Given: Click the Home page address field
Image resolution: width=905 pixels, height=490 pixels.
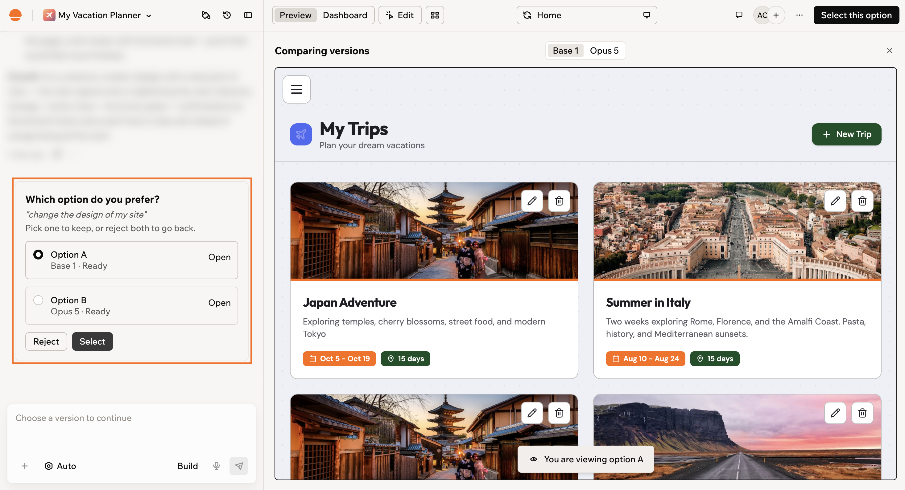Looking at the screenshot, I should [586, 15].
